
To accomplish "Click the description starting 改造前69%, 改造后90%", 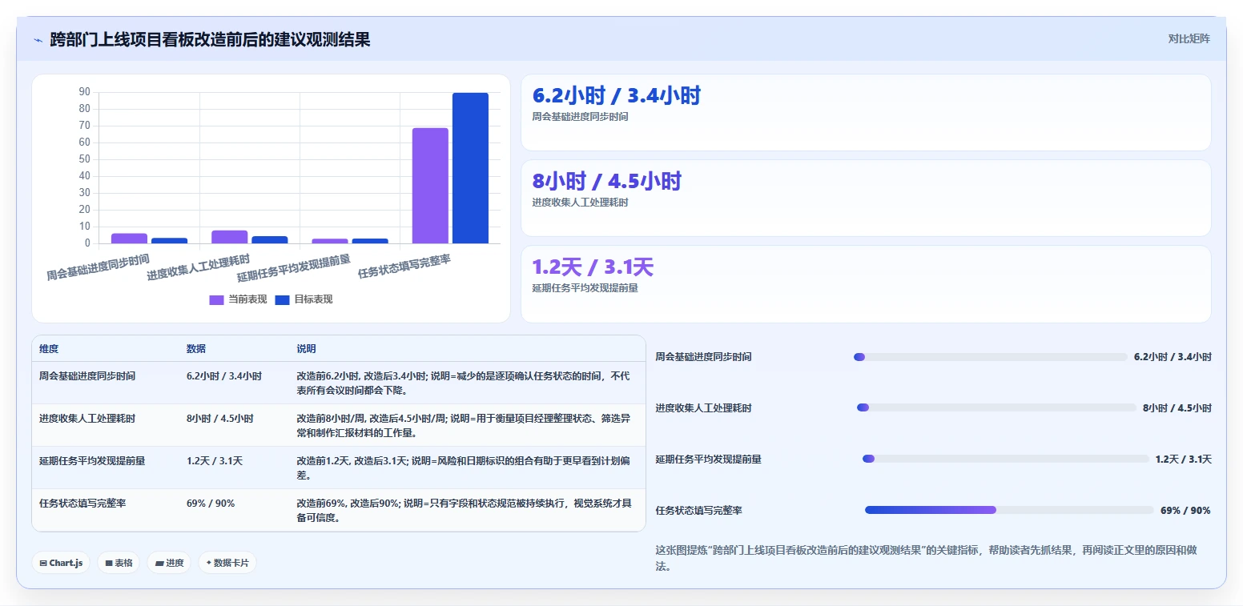I will coord(464,510).
